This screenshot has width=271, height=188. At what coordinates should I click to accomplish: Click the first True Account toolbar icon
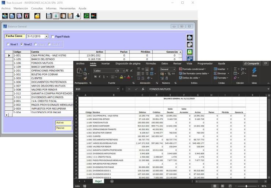5,16
